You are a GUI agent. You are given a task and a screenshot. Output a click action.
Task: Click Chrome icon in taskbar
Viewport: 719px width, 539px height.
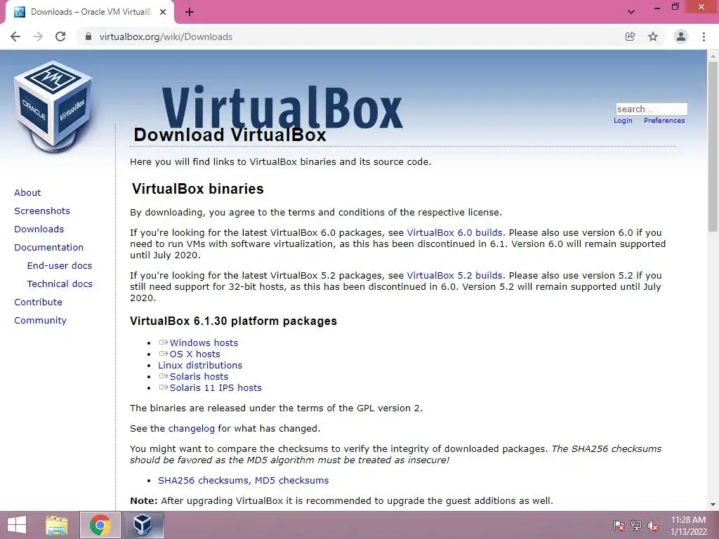[x=100, y=525]
